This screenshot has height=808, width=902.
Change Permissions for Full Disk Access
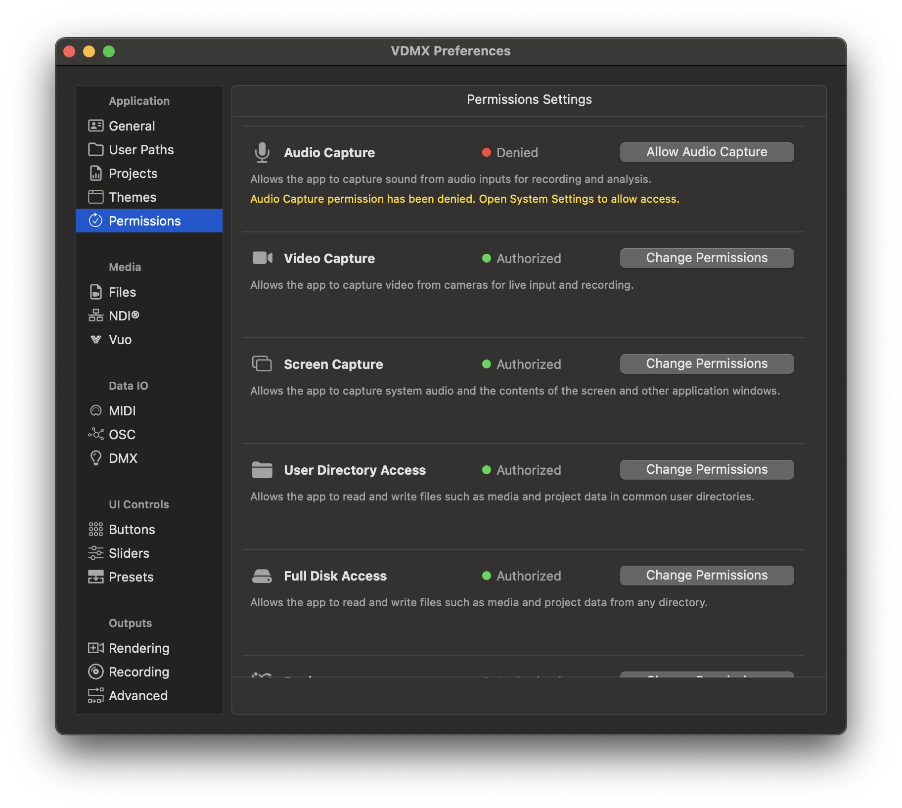pos(707,575)
